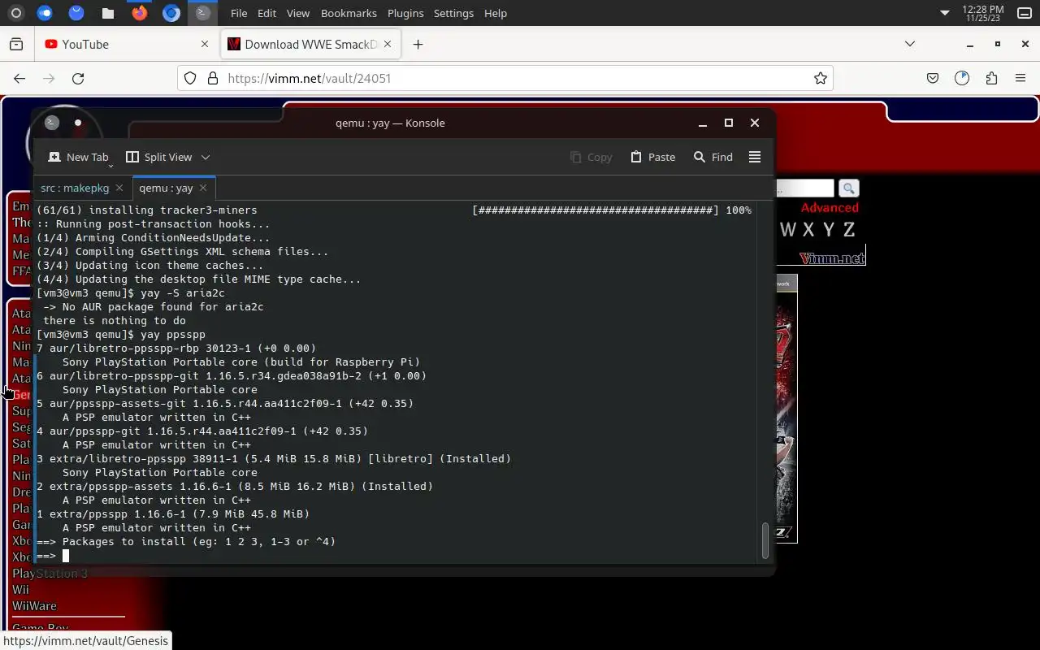Toggle the Konsole keep-above pin dot
Screen dimensions: 1040x650
coord(78,123)
